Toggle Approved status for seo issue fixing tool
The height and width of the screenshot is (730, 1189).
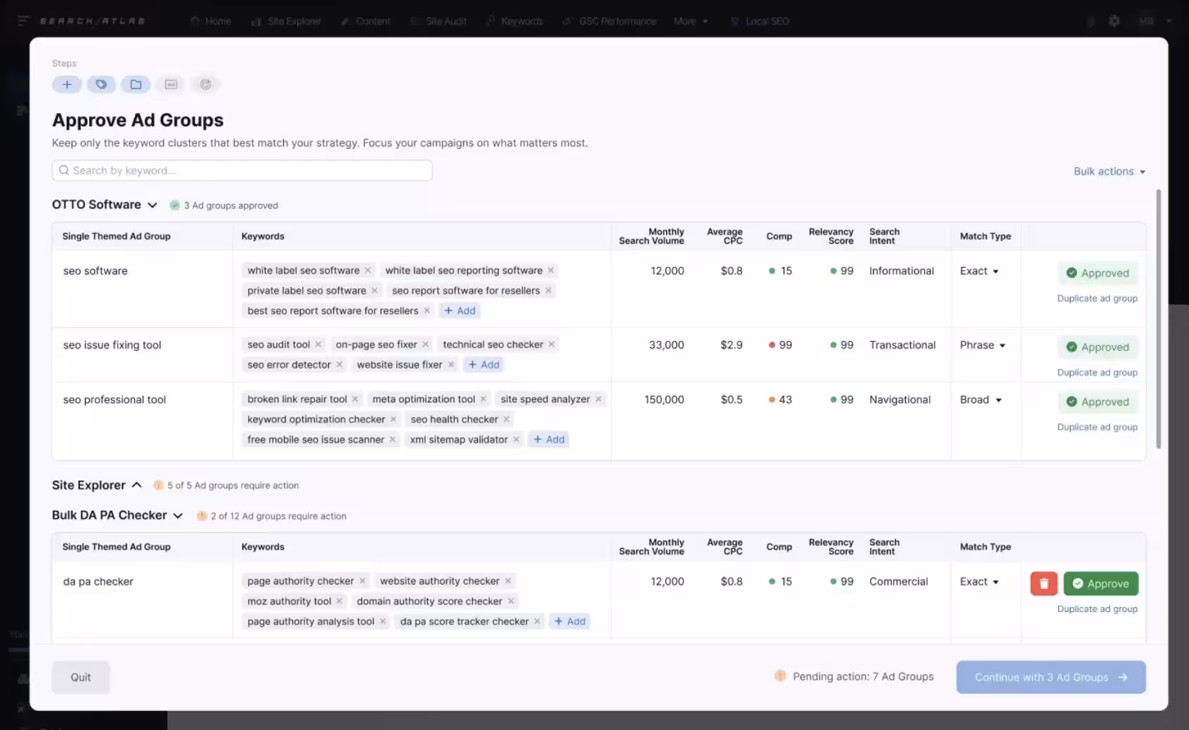click(x=1097, y=347)
